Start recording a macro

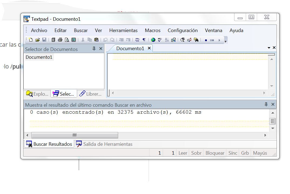(x=206, y=40)
